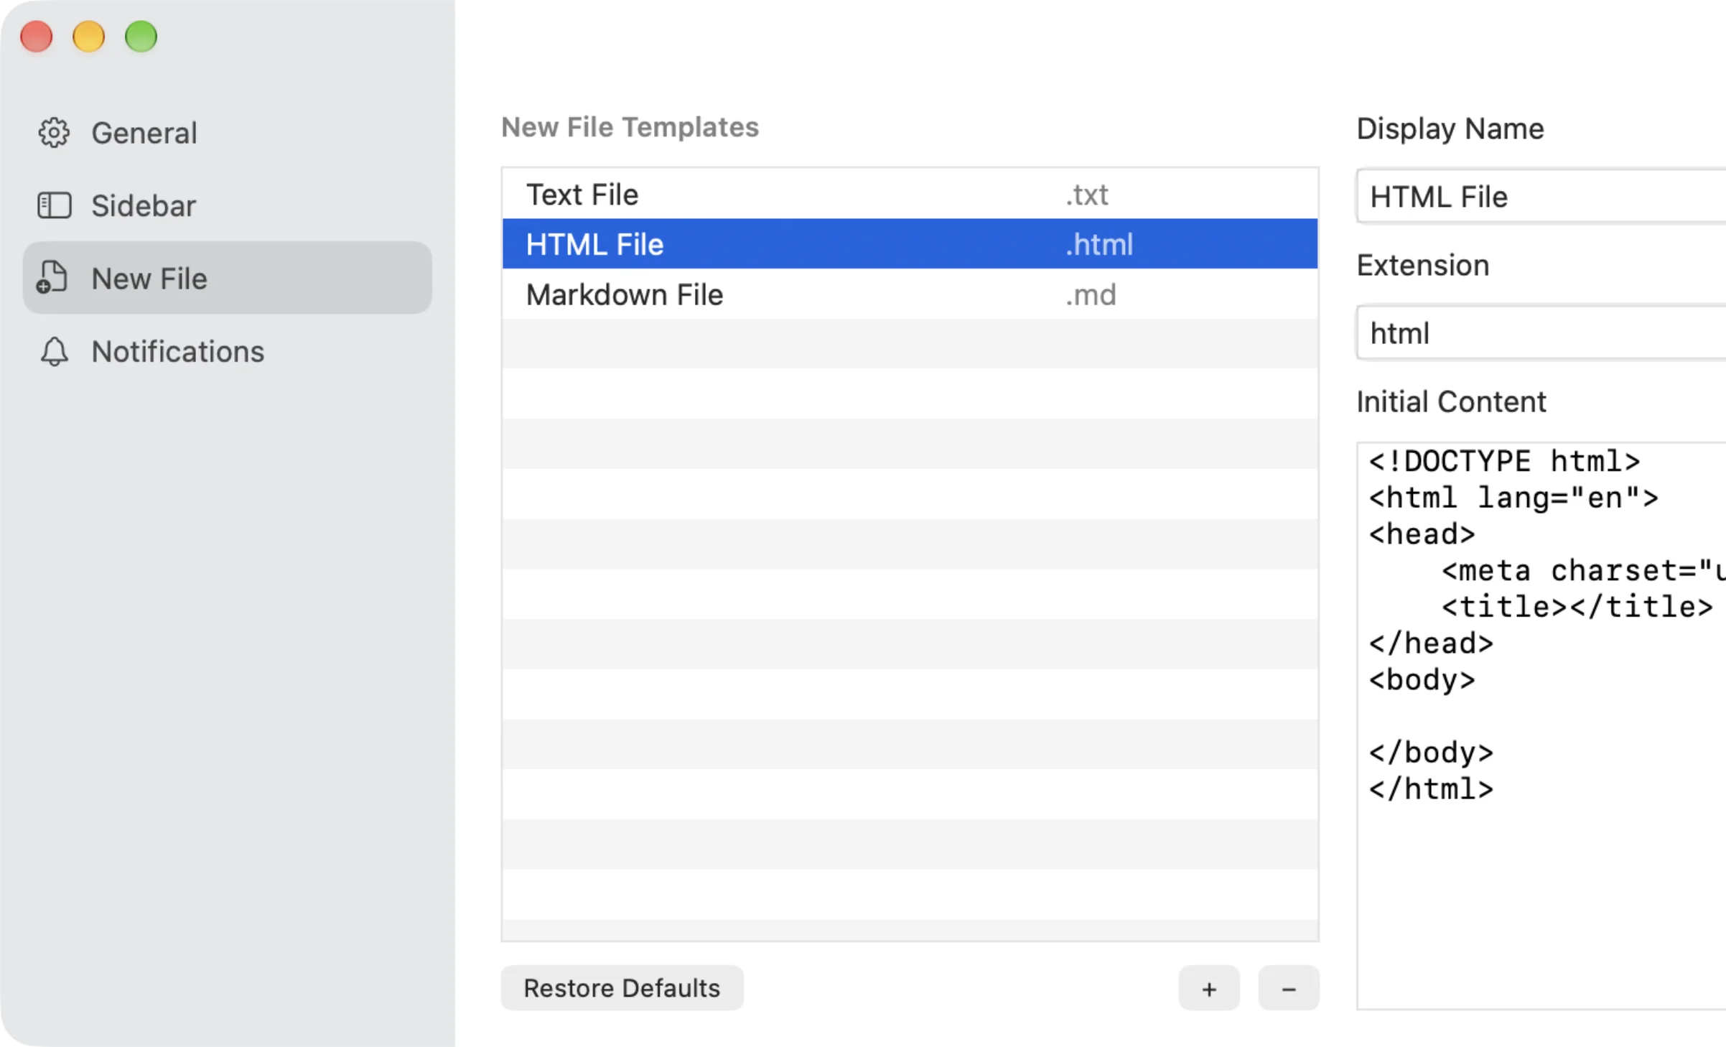The height and width of the screenshot is (1047, 1726).
Task: Focus the Extension input field
Action: tap(1541, 332)
